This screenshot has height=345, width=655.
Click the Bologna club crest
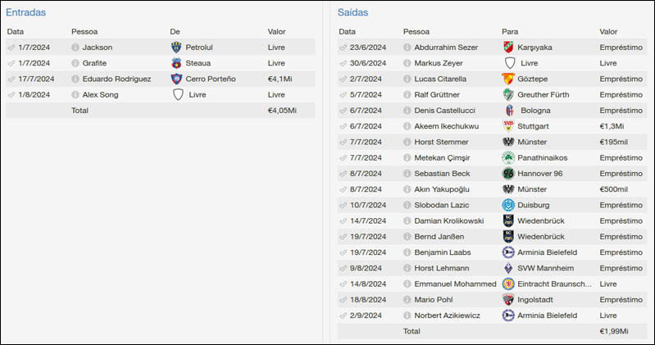click(x=508, y=111)
